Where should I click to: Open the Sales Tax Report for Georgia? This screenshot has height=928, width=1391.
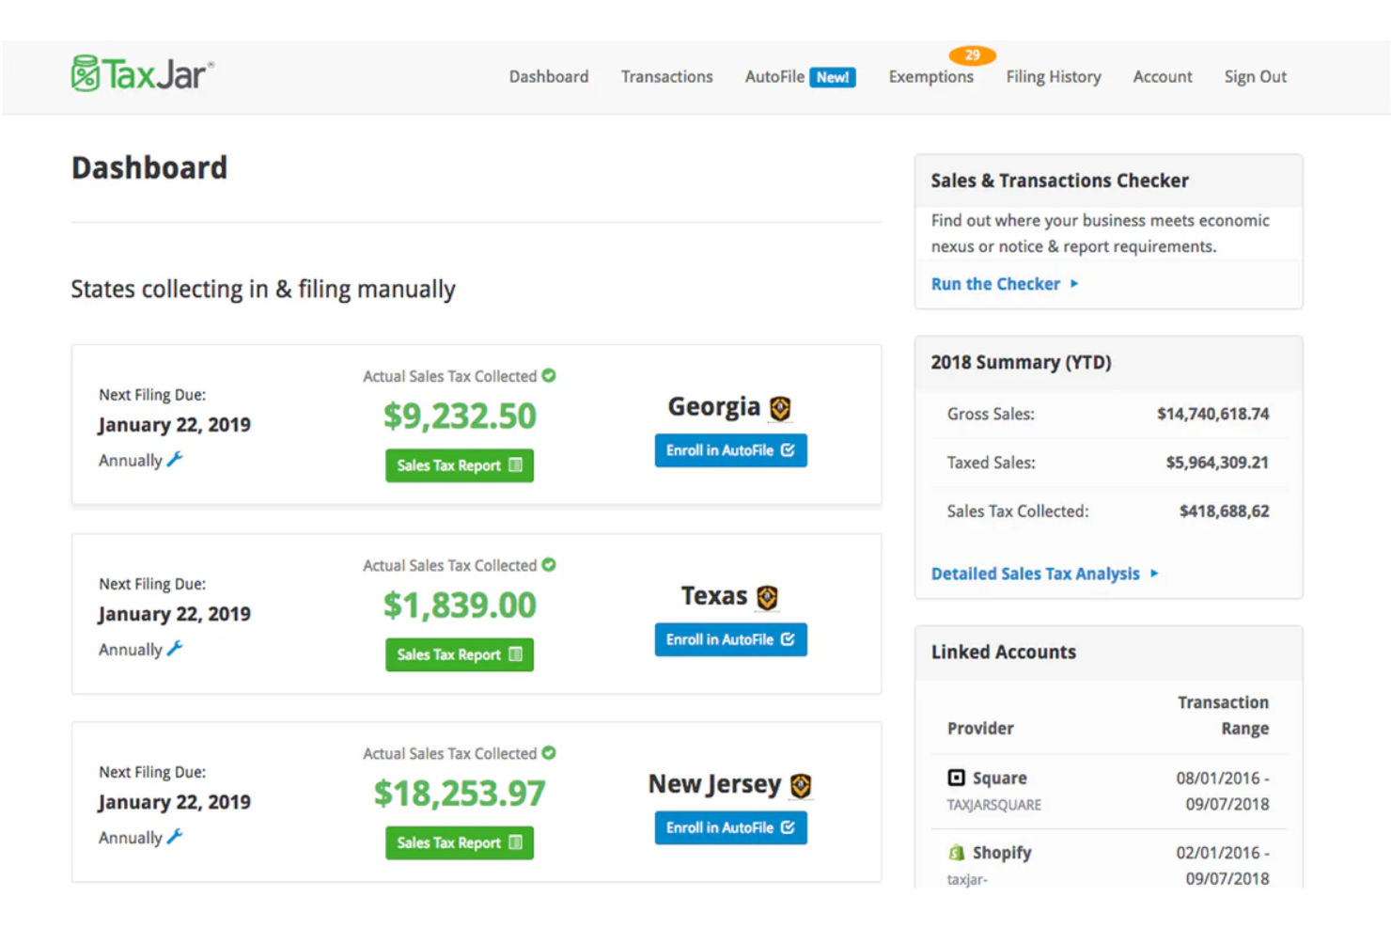coord(459,464)
